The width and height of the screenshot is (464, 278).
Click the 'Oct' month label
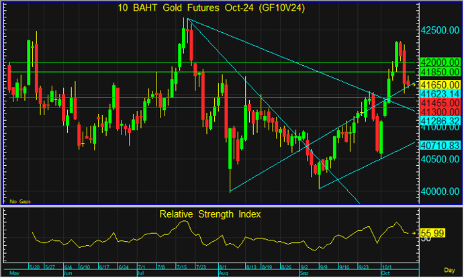385,273
